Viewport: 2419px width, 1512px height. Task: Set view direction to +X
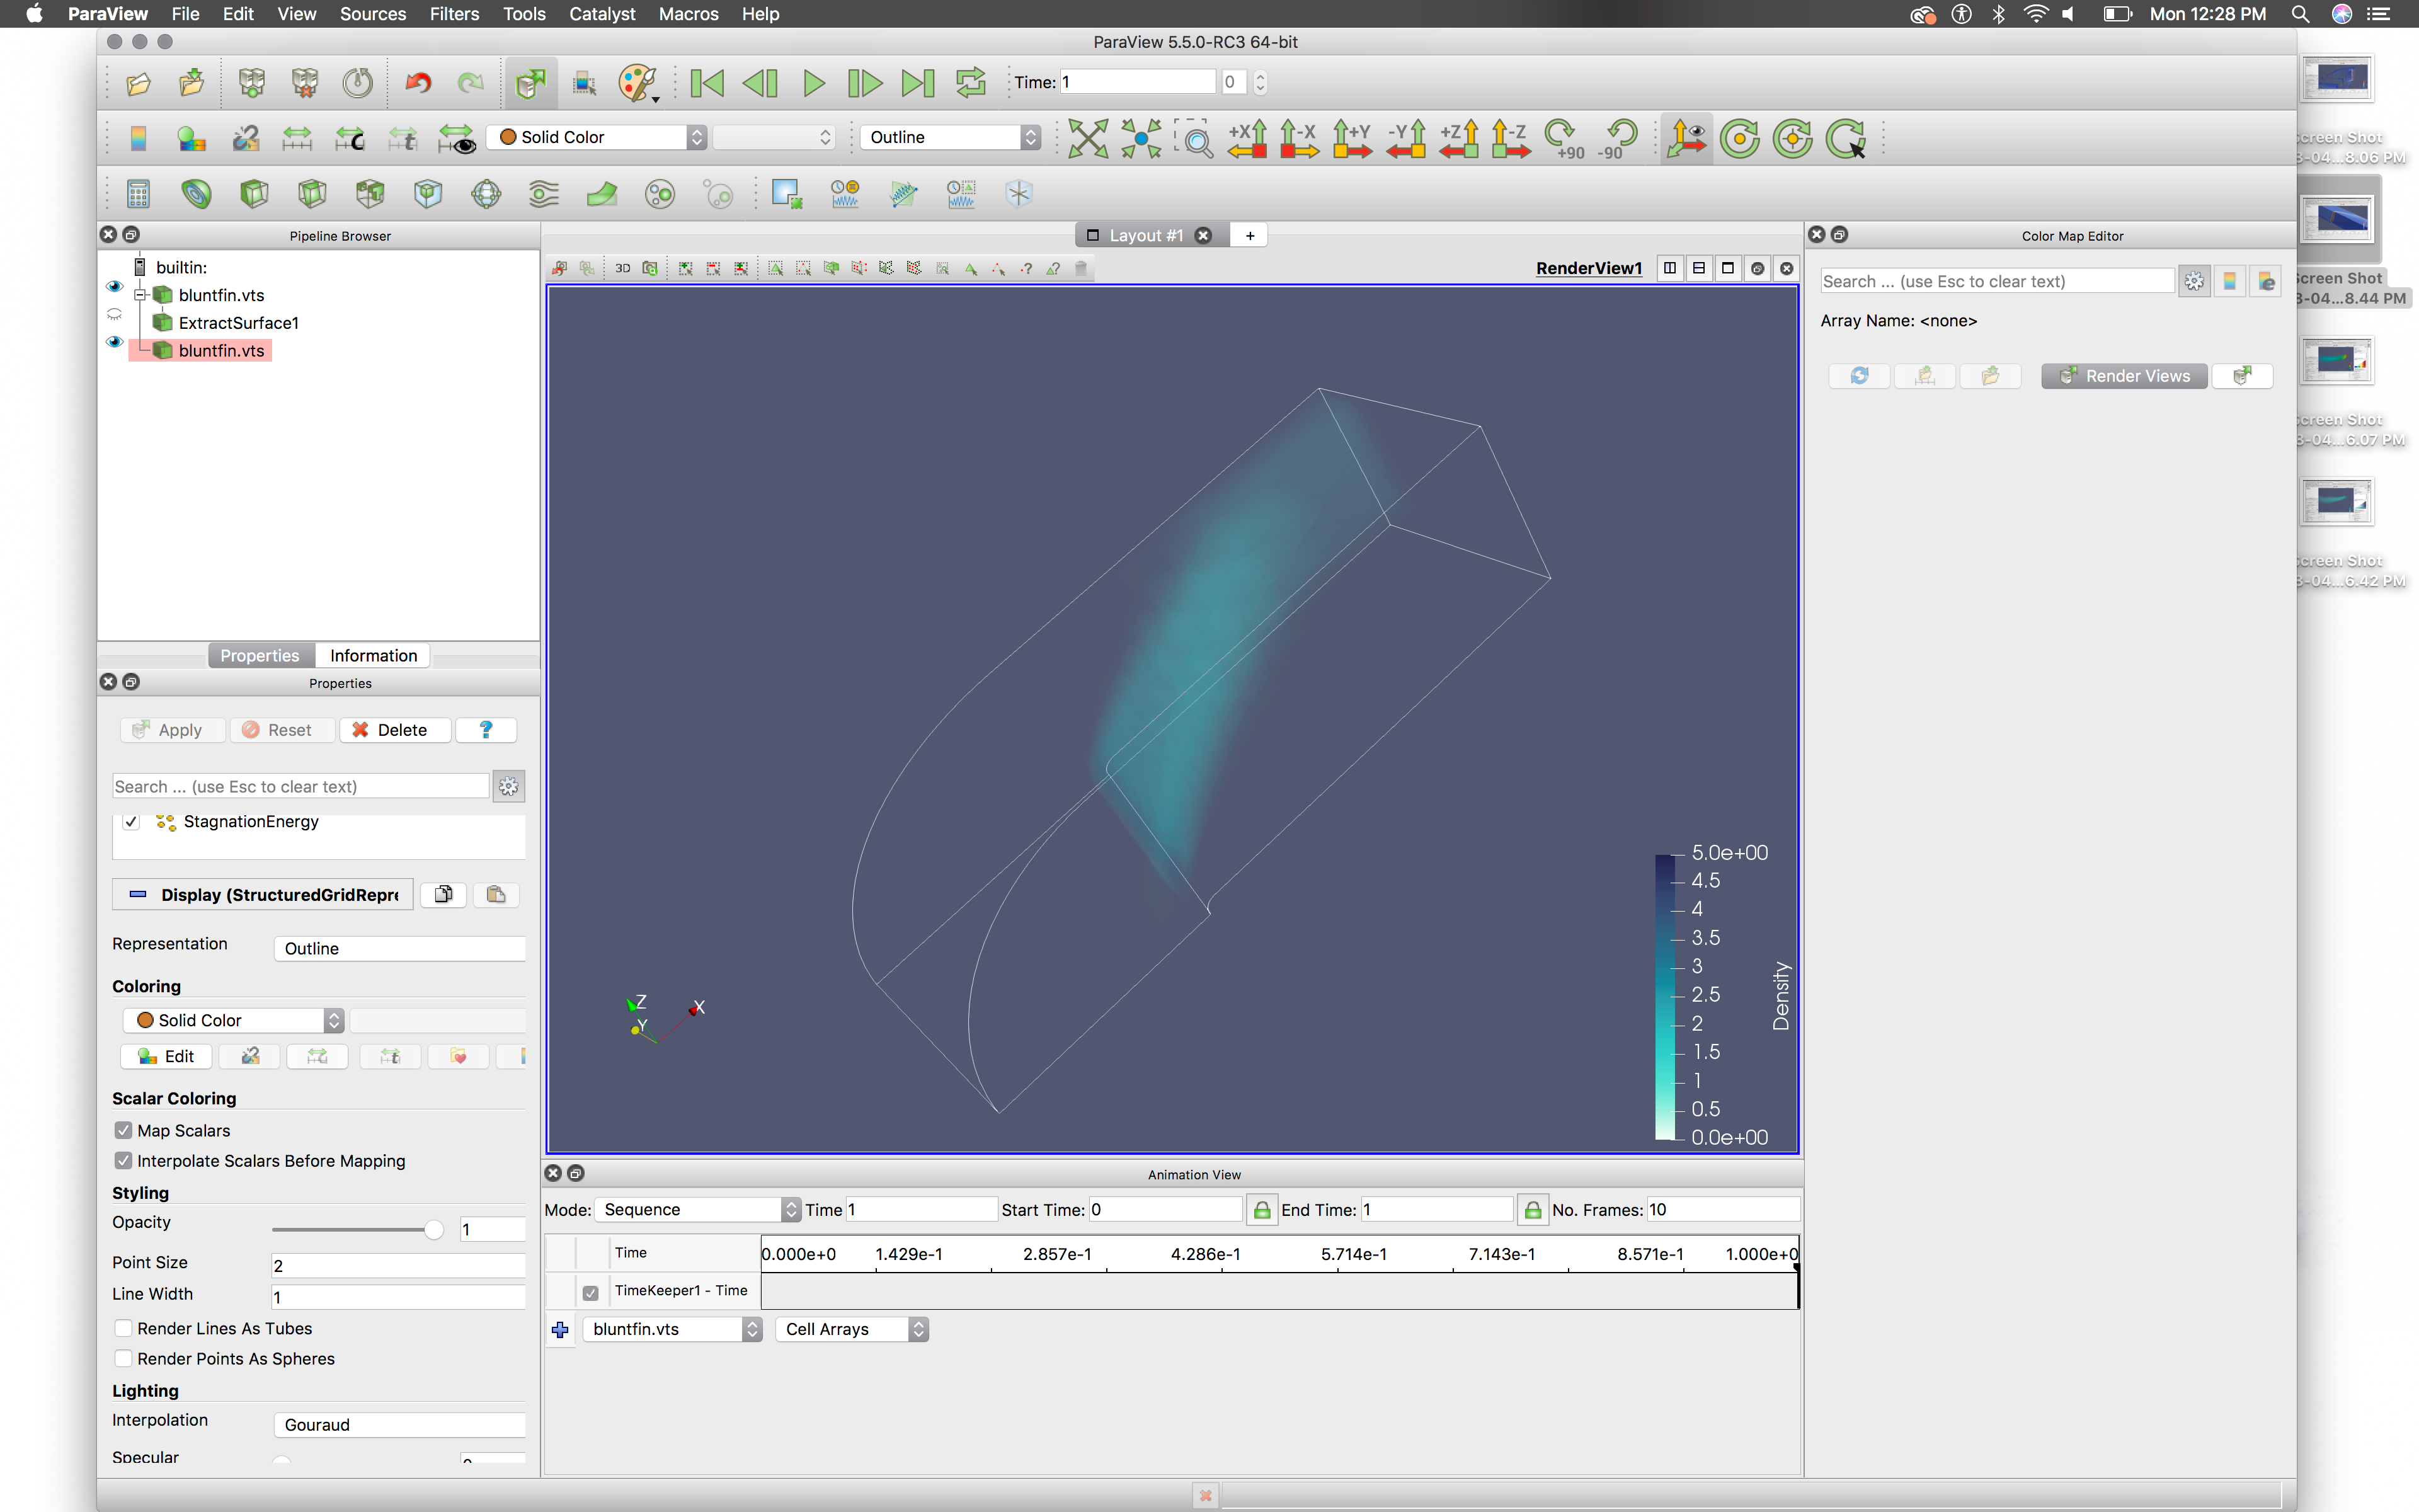pos(1247,138)
